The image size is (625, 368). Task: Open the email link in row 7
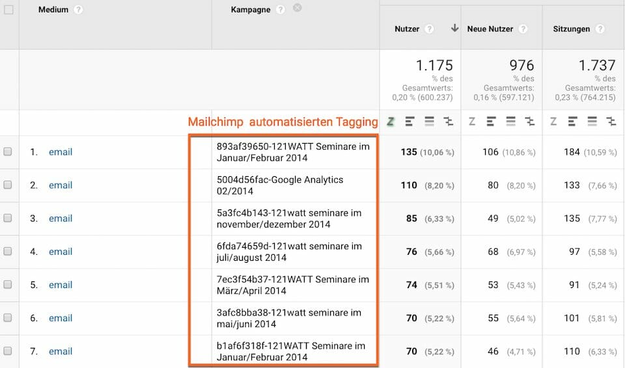tap(61, 351)
